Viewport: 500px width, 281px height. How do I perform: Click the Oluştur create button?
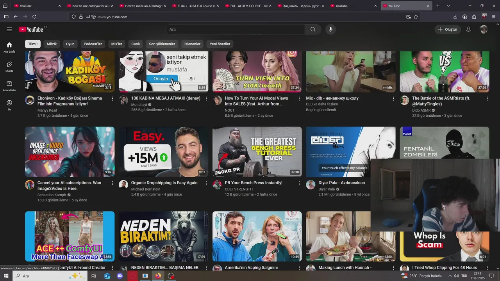pos(448,29)
